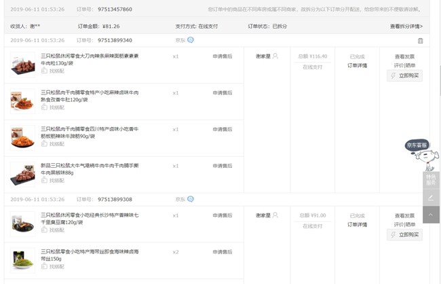Click 找搭配 icon under 牛肉粒130g item
This screenshot has height=284, width=441.
(x=44, y=71)
